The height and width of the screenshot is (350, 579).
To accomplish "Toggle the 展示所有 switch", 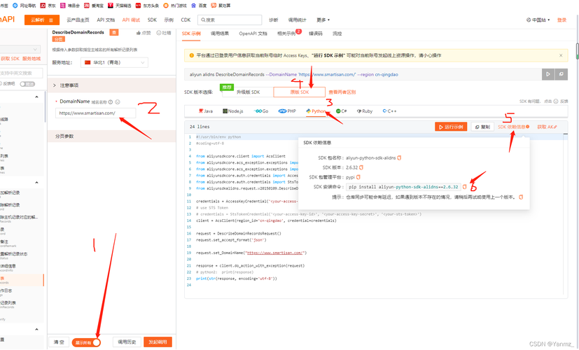I will [x=86, y=342].
